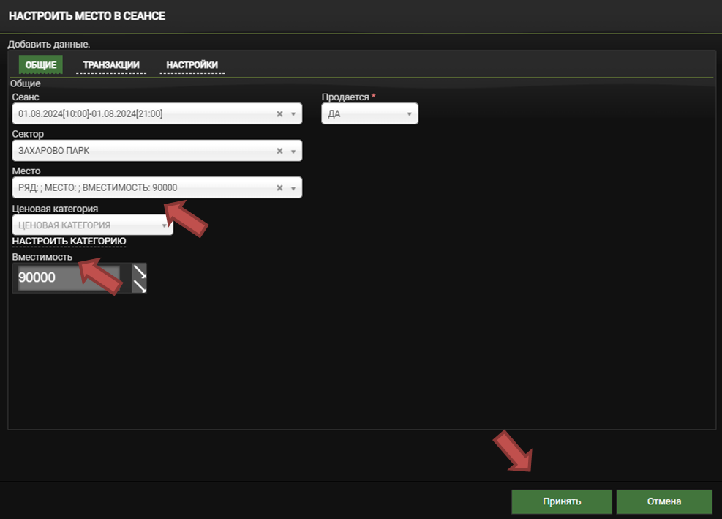The height and width of the screenshot is (519, 722).
Task: Select the ОБЩИЕ tab
Action: 41,65
